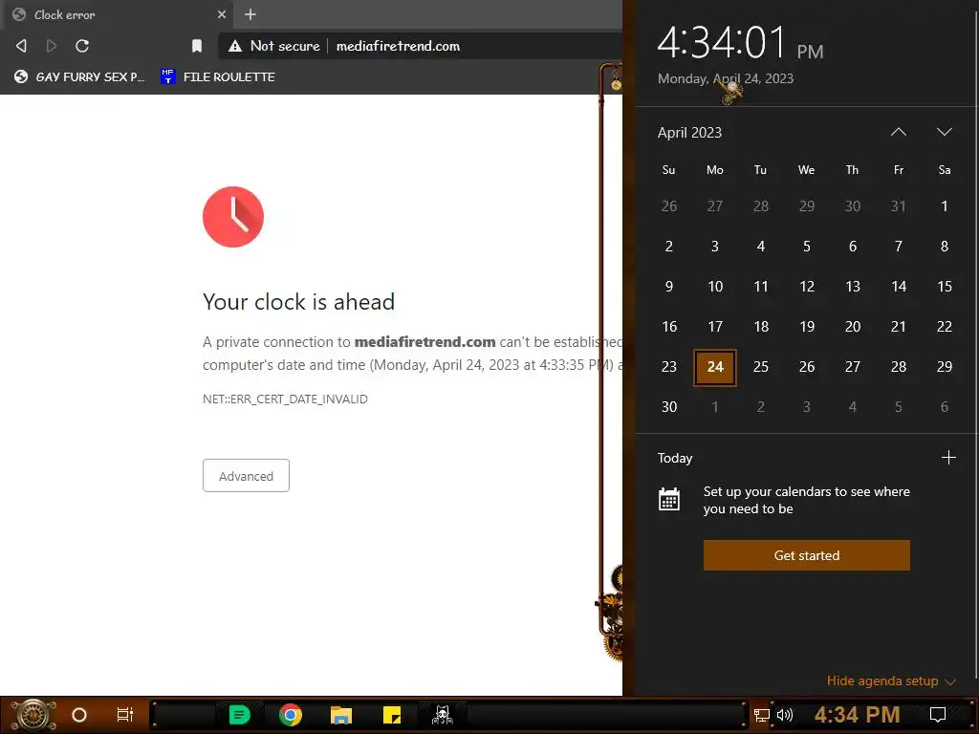This screenshot has height=734, width=979.
Task: Click the 4:34 PM taskbar clock
Action: [x=858, y=714]
